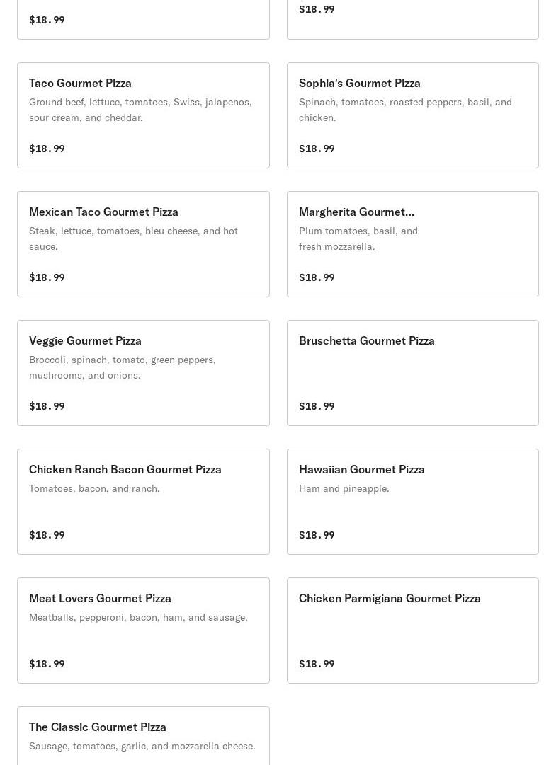Click Taco Gourmet Pizza ingredients text
Screen dimensions: 556x765
(x=140, y=110)
